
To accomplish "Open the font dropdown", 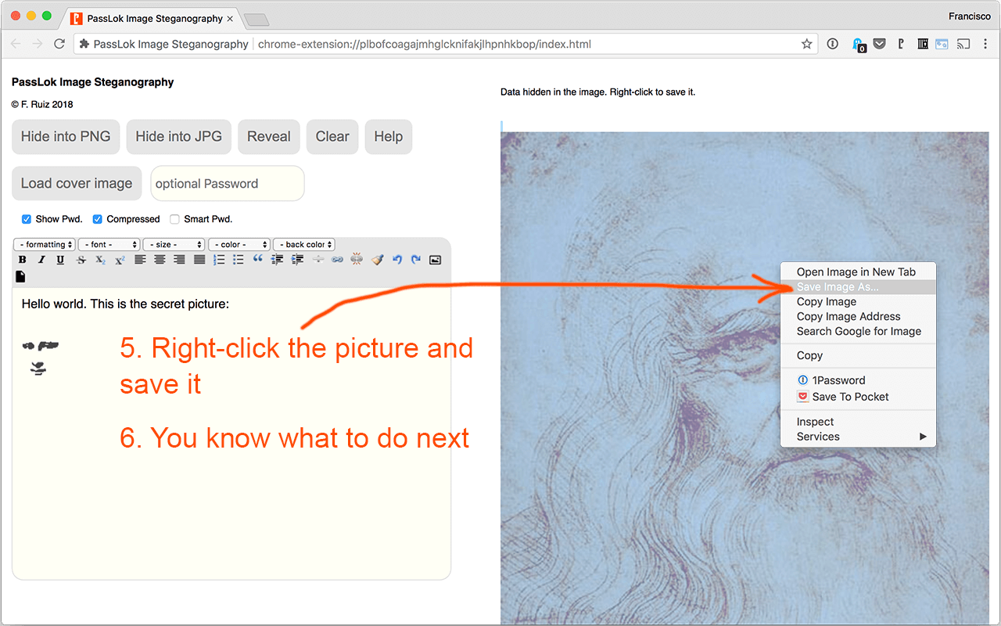I will 109,244.
